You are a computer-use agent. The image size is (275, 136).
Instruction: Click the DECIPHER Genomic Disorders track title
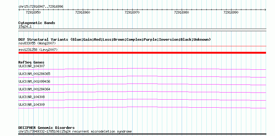click(x=46, y=128)
